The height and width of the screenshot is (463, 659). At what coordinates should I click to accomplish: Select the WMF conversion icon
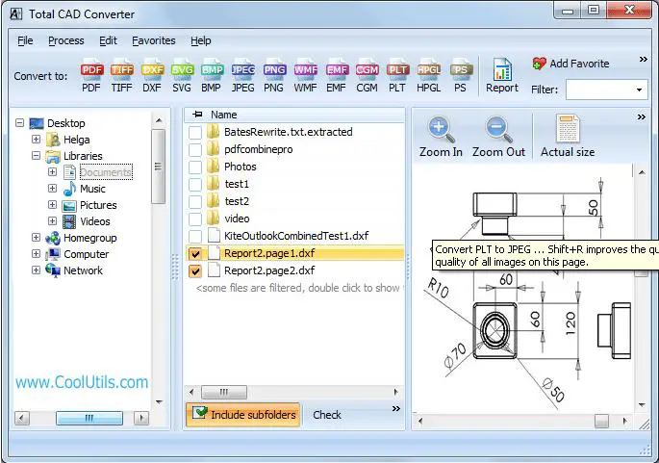[305, 77]
